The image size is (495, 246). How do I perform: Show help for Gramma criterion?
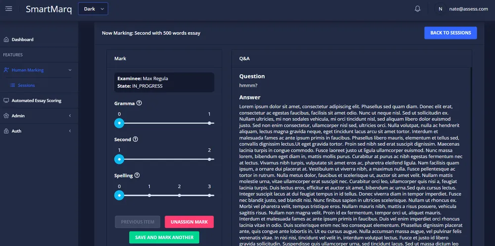tap(139, 103)
